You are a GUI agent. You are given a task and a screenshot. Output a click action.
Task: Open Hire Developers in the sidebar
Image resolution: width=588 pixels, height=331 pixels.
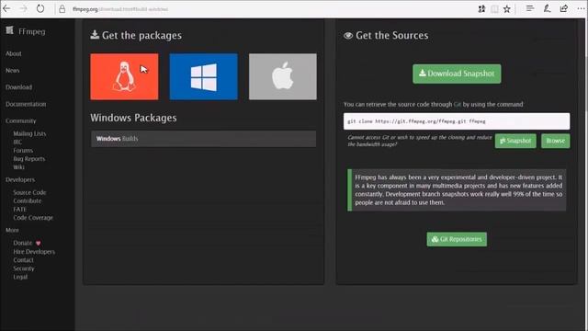click(34, 251)
